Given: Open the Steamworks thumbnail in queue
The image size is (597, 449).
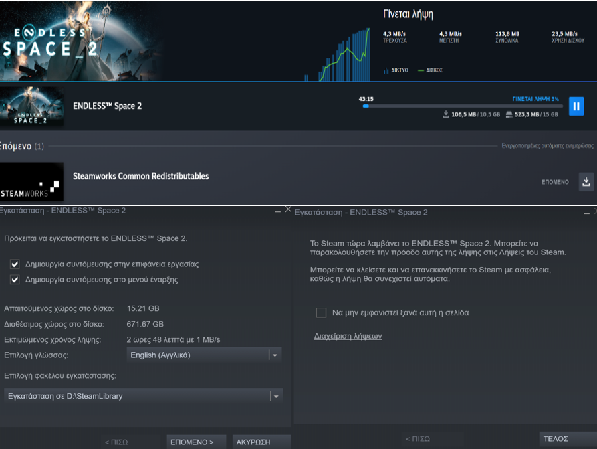Looking at the screenshot, I should [31, 182].
